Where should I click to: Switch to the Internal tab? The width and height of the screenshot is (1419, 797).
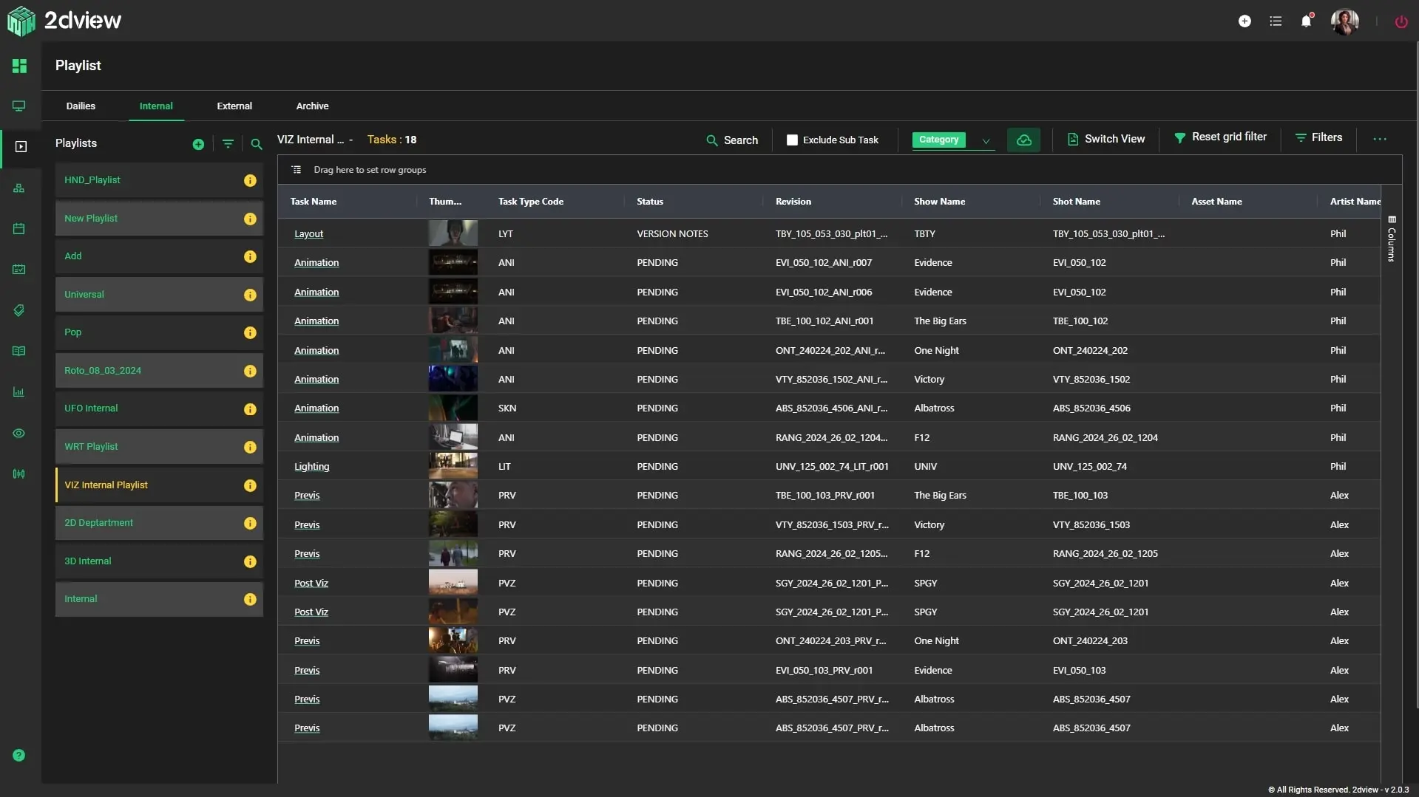(x=156, y=106)
